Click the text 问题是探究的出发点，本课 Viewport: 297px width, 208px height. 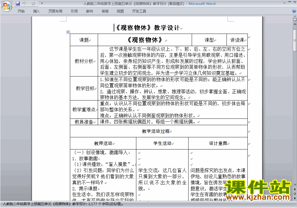click(x=218, y=171)
